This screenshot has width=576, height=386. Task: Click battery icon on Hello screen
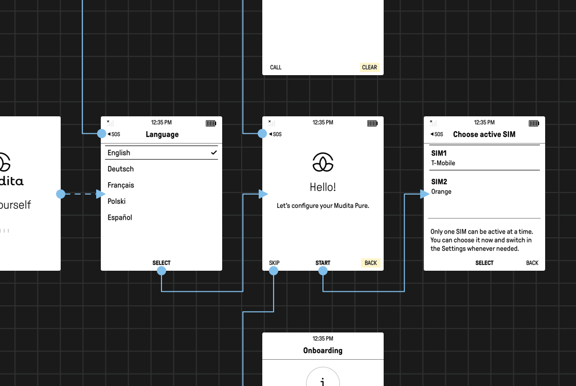(x=372, y=123)
